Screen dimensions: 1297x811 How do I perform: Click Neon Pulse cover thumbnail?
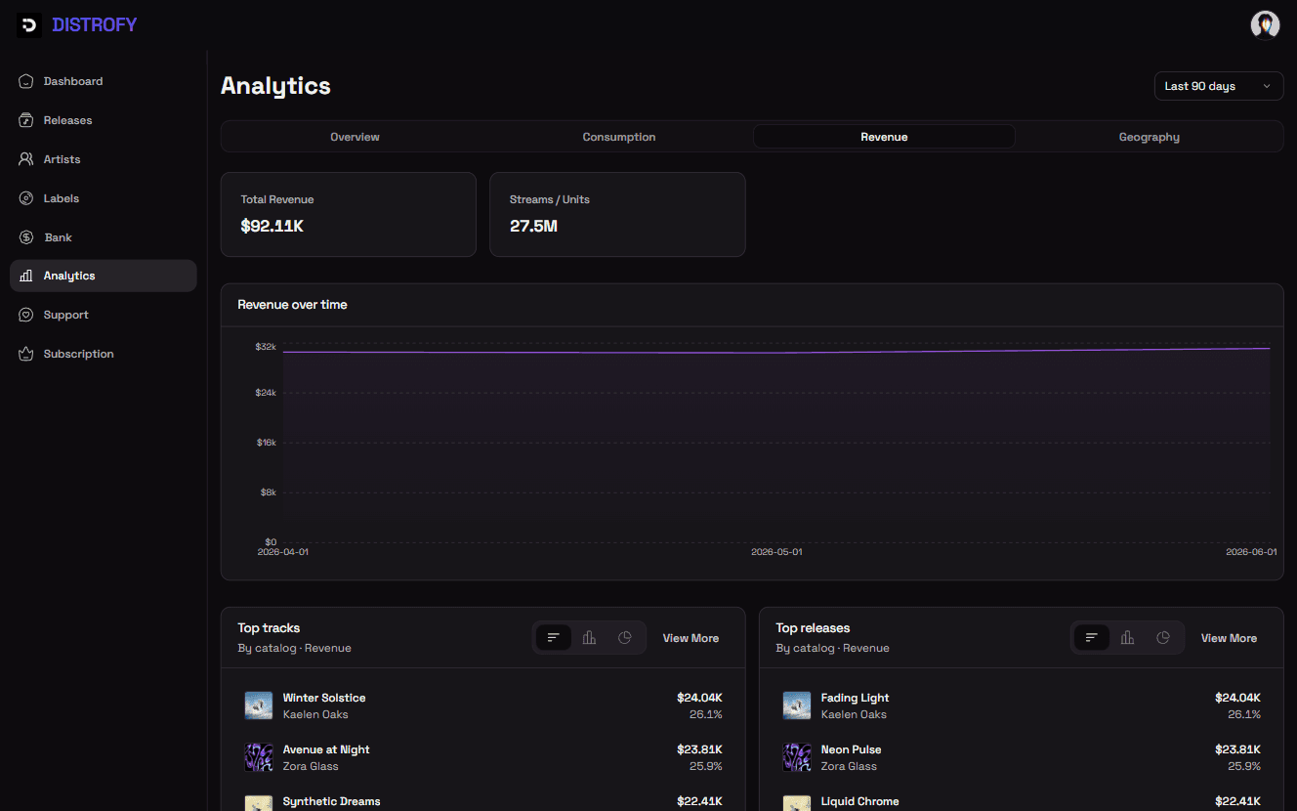[x=797, y=757]
